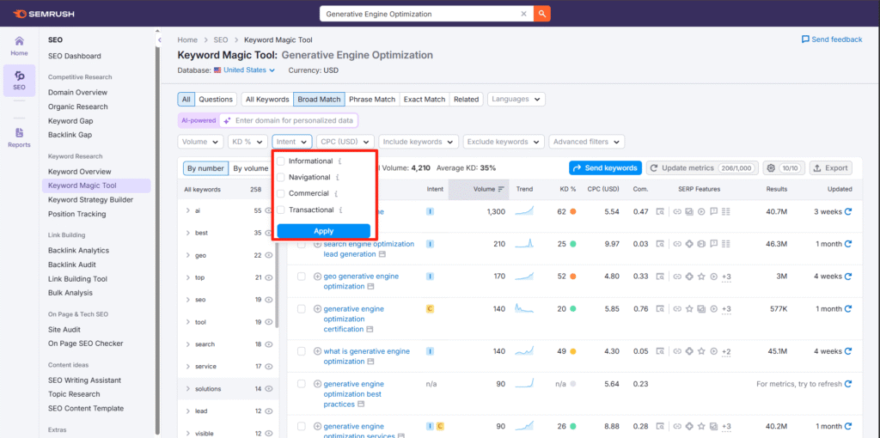Clear the search box with the X
This screenshot has height=438, width=880.
[523, 14]
